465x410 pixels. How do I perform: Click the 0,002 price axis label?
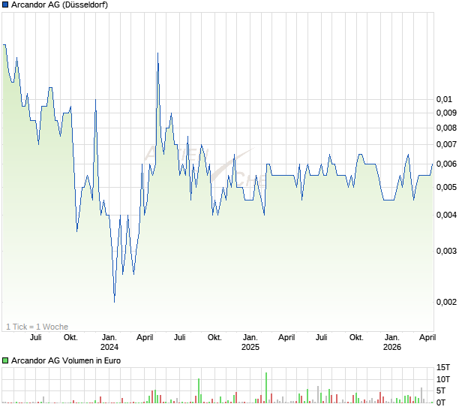(446, 302)
